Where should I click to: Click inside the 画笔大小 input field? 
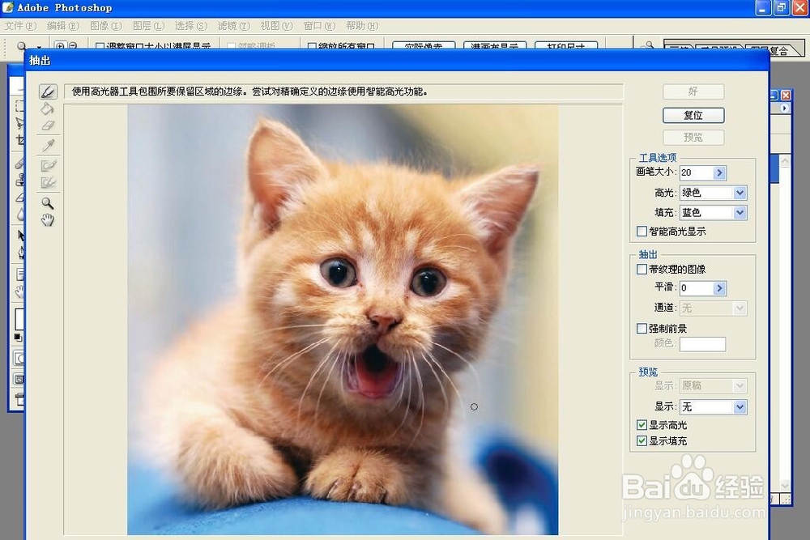(697, 172)
